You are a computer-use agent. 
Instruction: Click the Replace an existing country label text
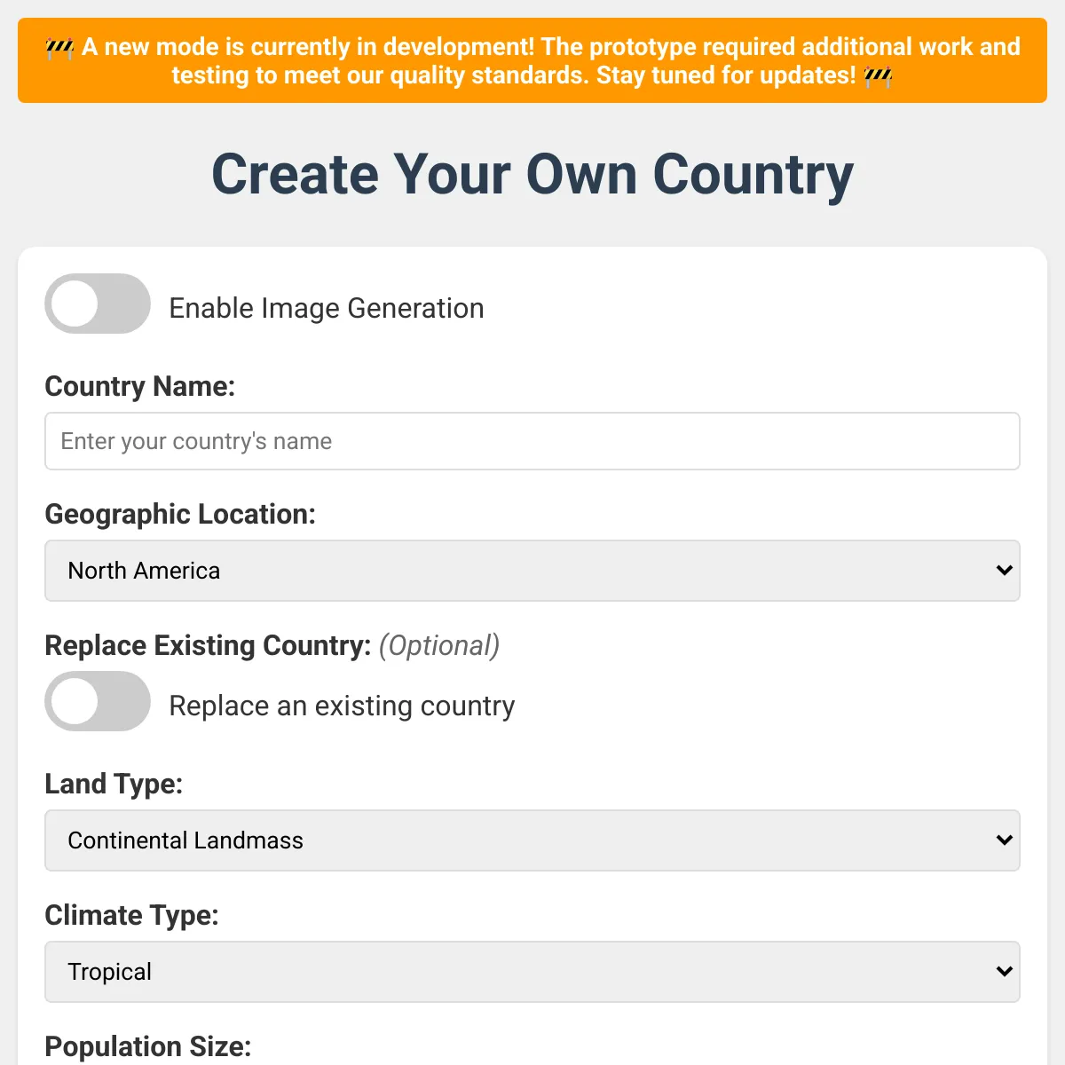(341, 706)
